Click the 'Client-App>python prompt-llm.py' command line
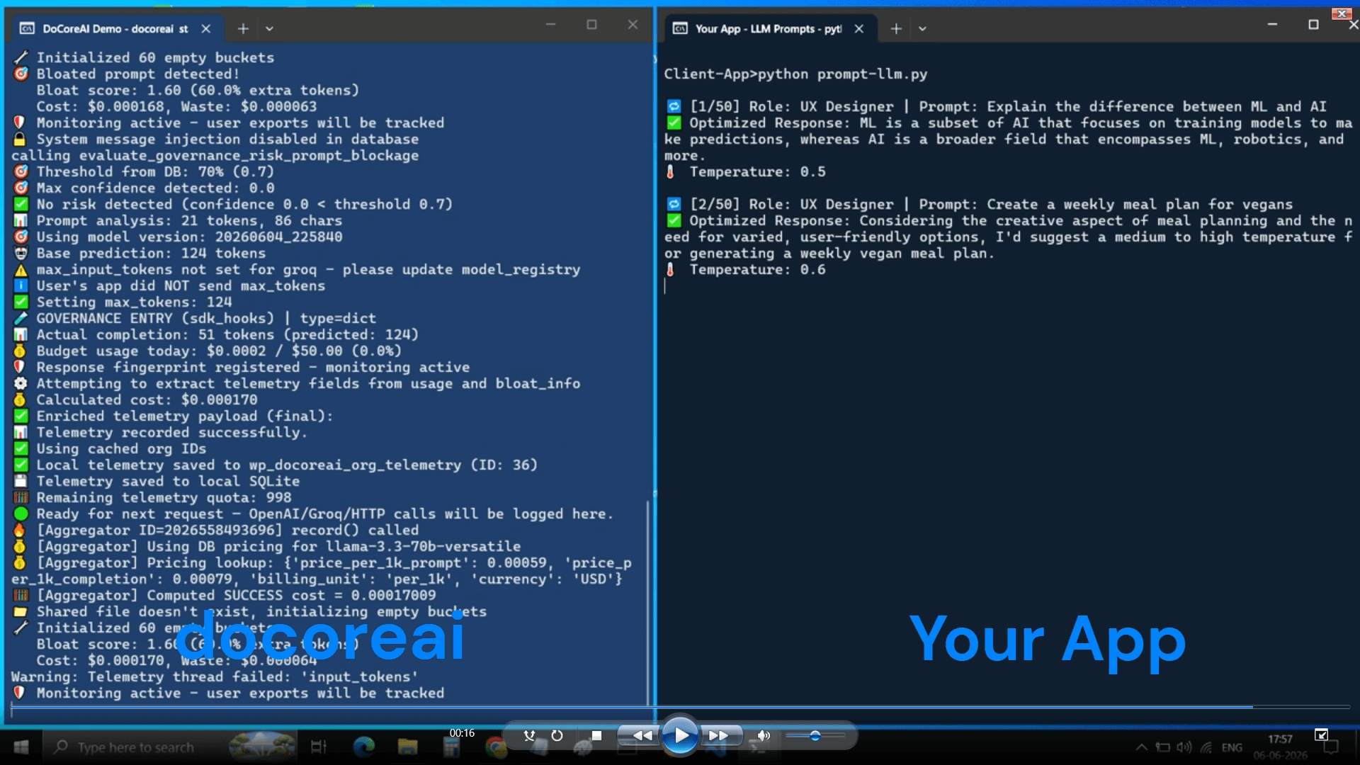This screenshot has height=765, width=1360. (795, 74)
